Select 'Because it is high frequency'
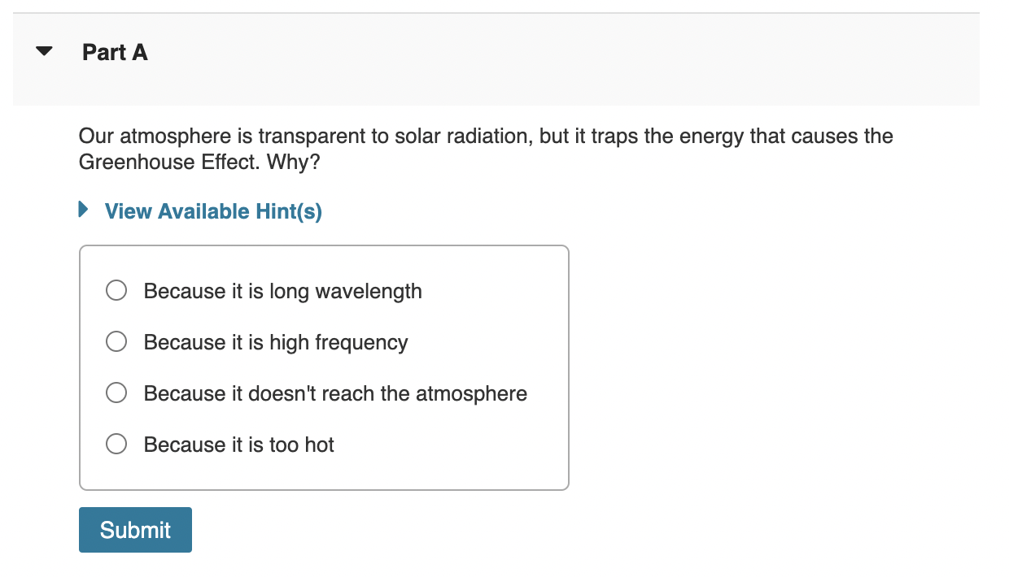1009x577 pixels. point(275,342)
